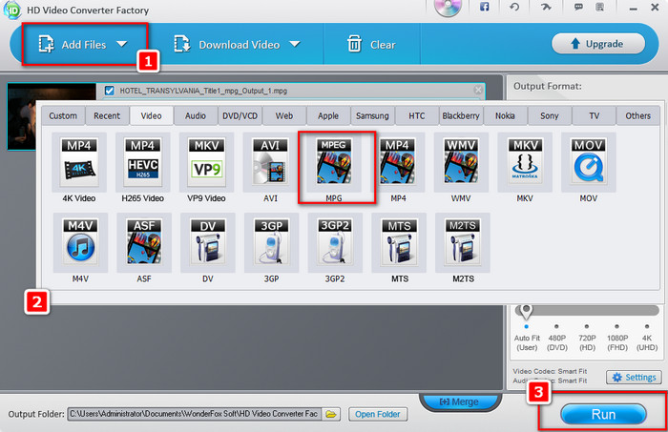The width and height of the screenshot is (668, 432).
Task: Uncheck the HOTEL_TRANSYLVANIA file checkbox
Action: (x=110, y=91)
